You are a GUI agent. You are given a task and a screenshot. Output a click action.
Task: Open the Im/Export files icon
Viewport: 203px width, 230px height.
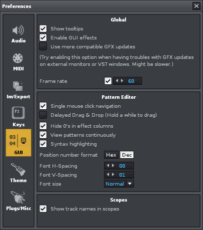18,86
